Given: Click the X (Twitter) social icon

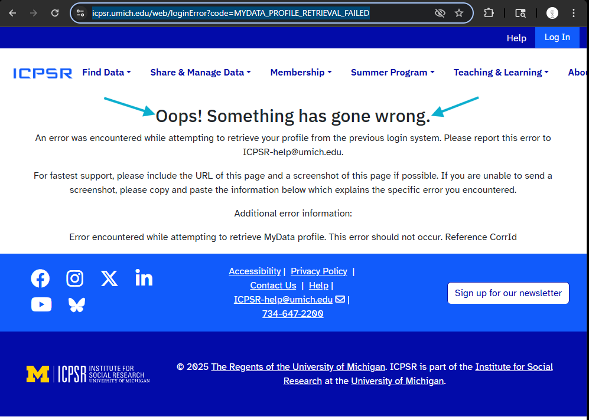Looking at the screenshot, I should point(109,278).
